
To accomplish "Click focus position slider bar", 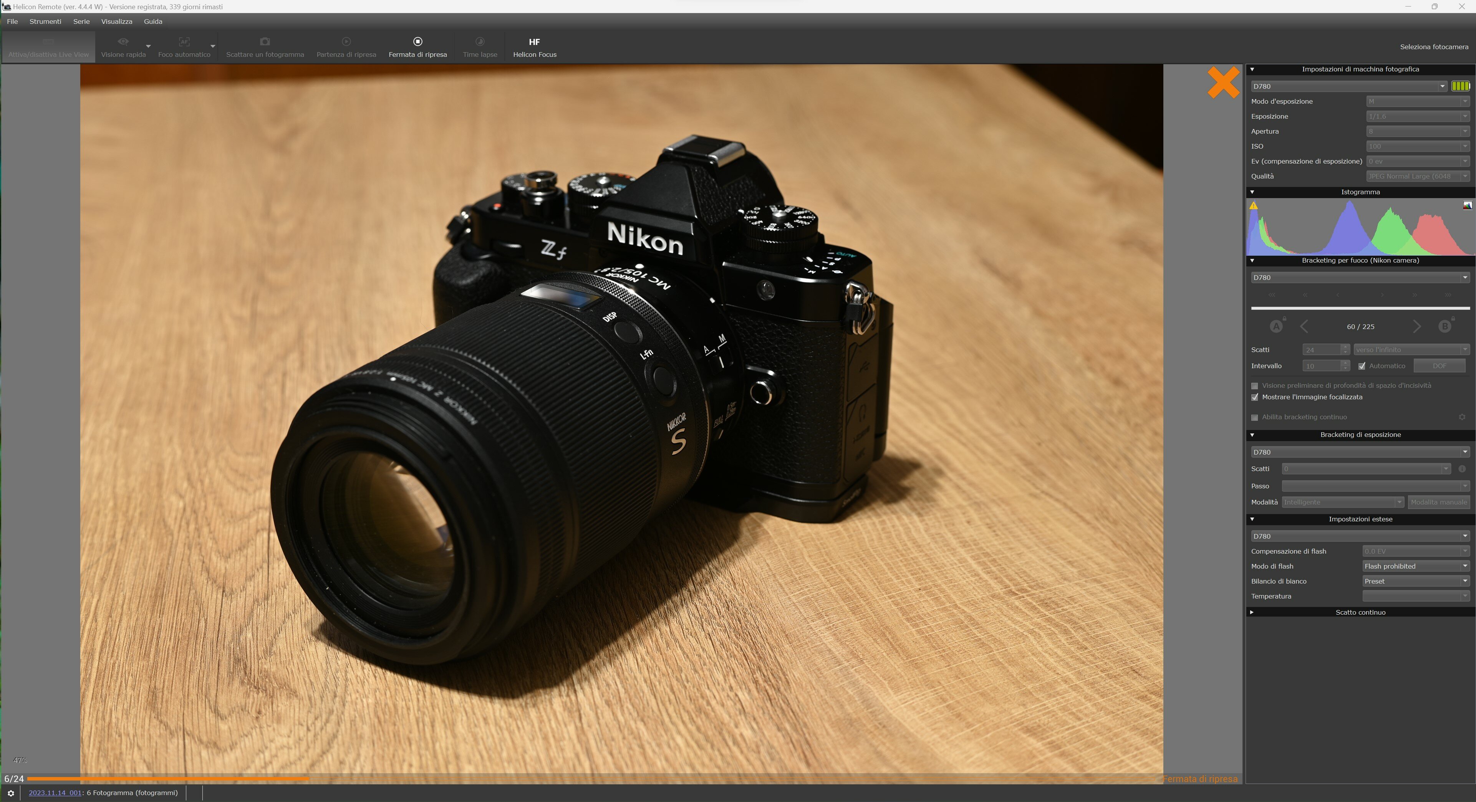I will (1360, 308).
